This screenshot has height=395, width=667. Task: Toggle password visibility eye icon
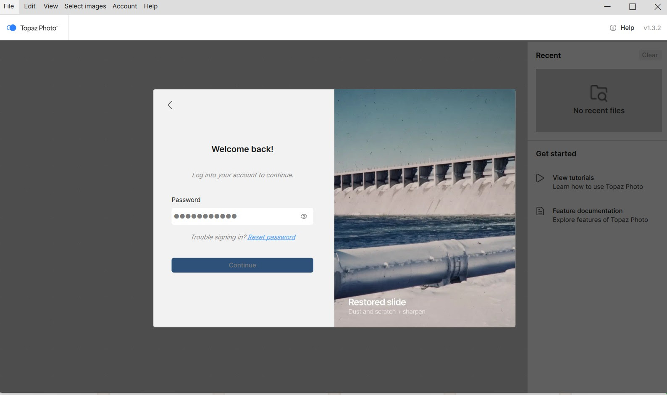pos(304,216)
